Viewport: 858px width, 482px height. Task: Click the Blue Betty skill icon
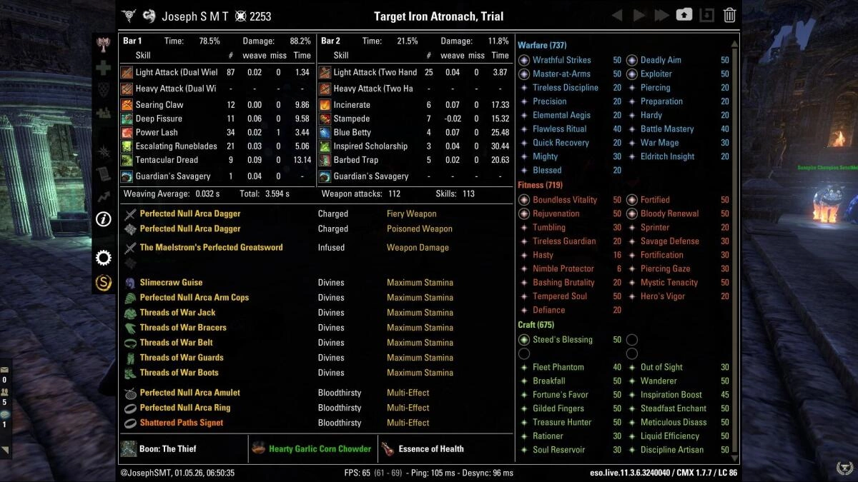point(325,132)
